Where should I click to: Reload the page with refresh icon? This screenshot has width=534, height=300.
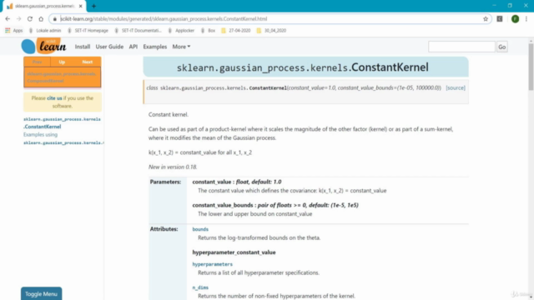click(30, 19)
